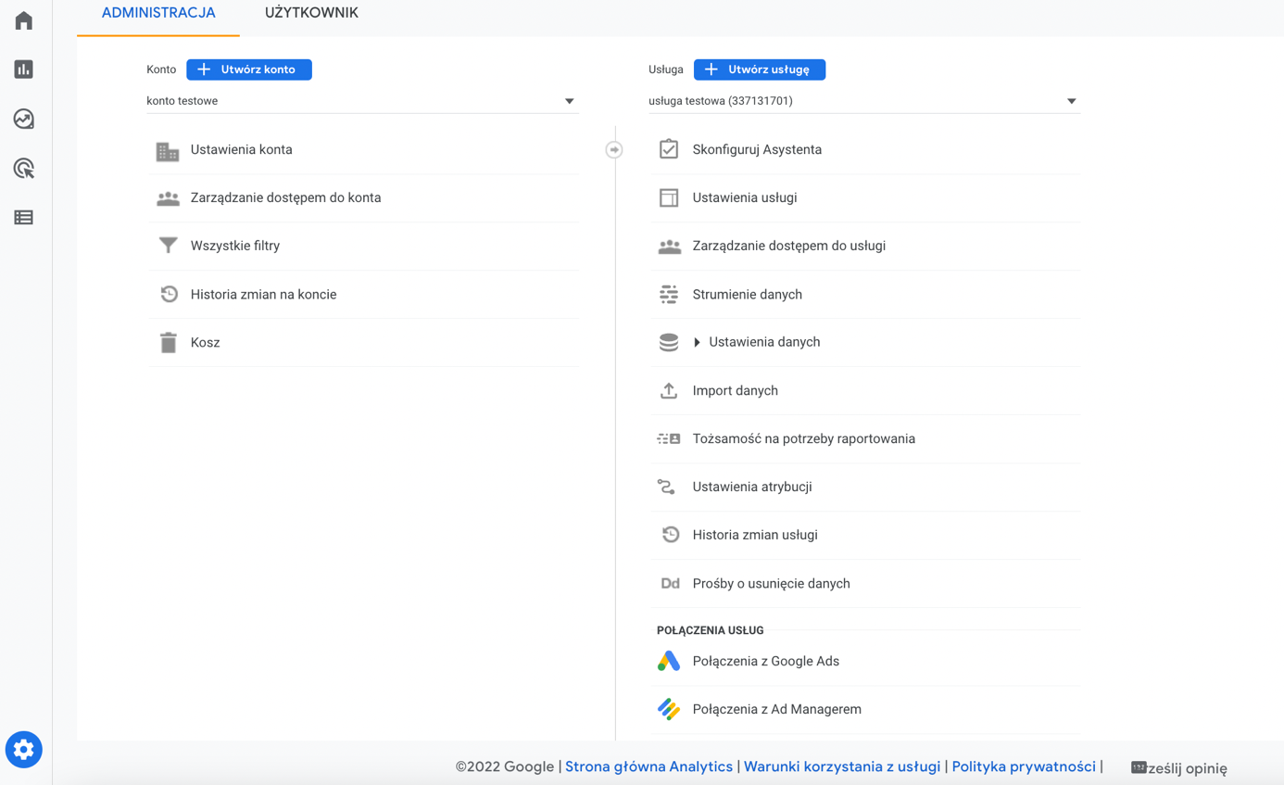
Task: Click the Admin gear icon
Action: tap(24, 750)
